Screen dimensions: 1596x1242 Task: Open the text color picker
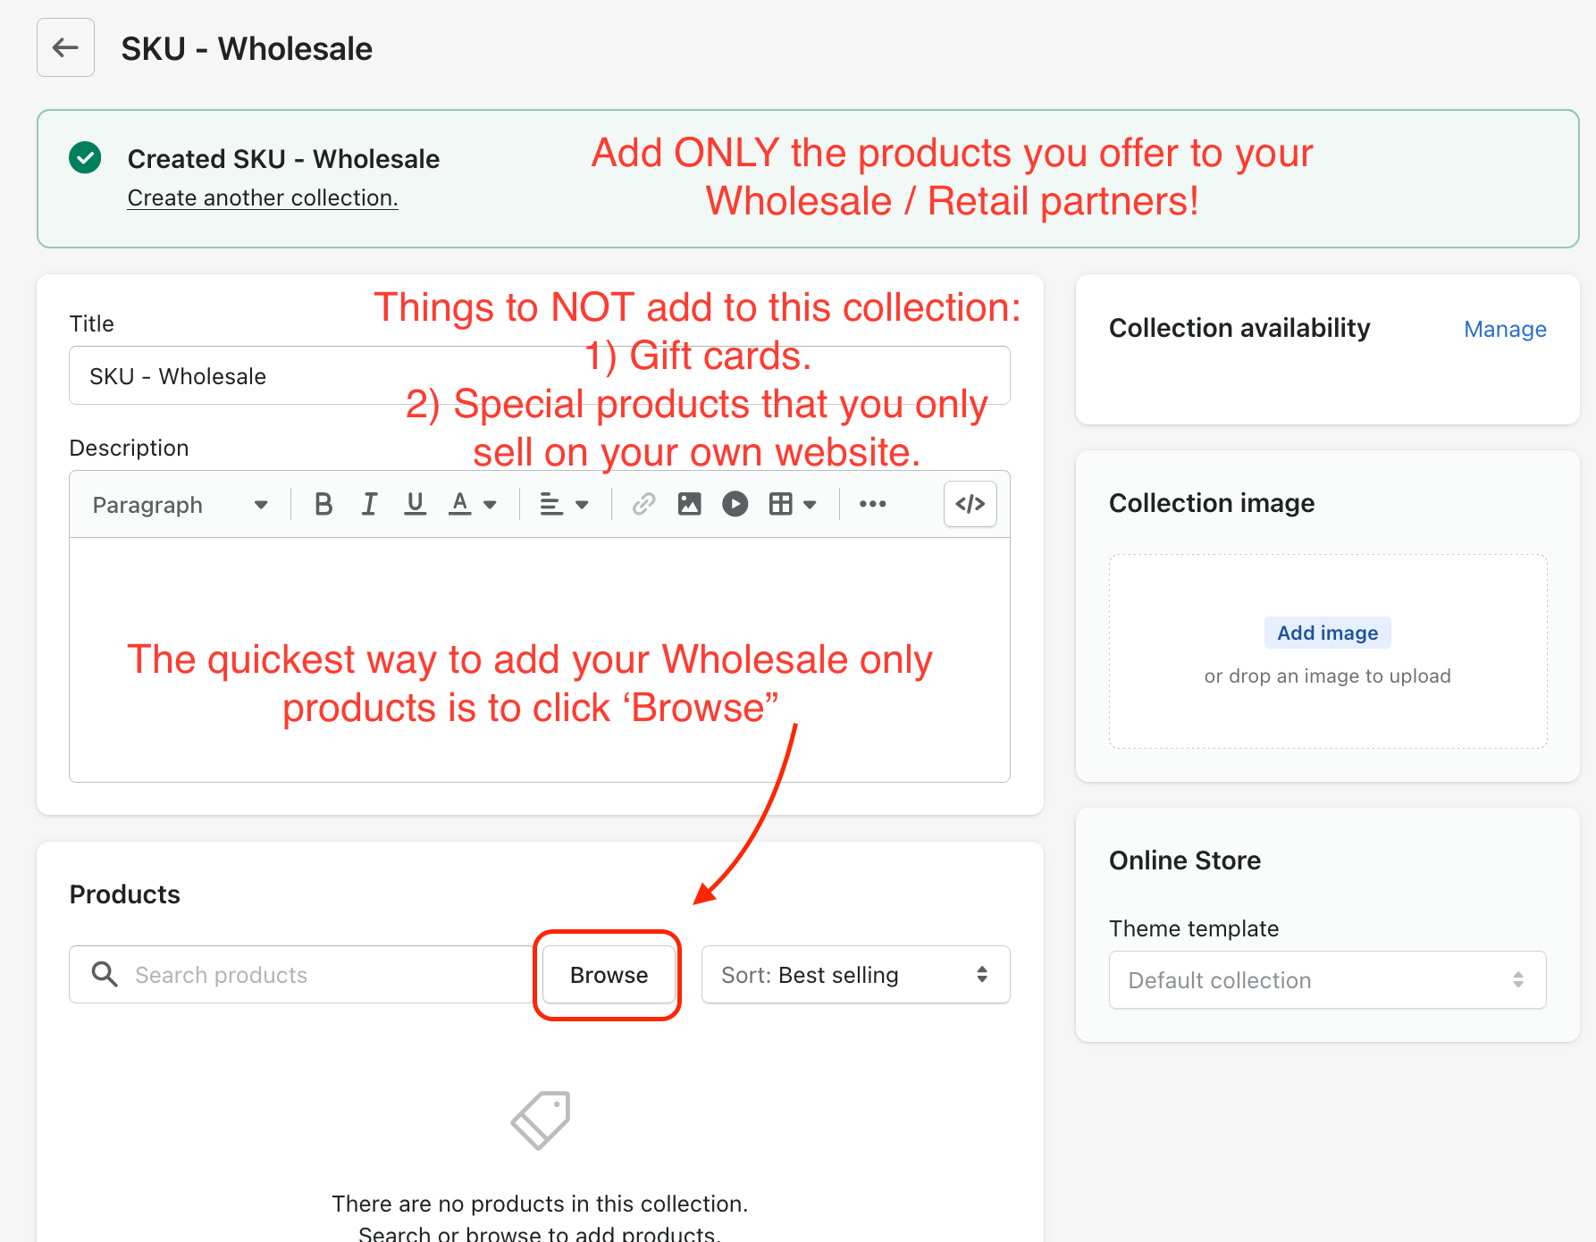pyautogui.click(x=472, y=505)
